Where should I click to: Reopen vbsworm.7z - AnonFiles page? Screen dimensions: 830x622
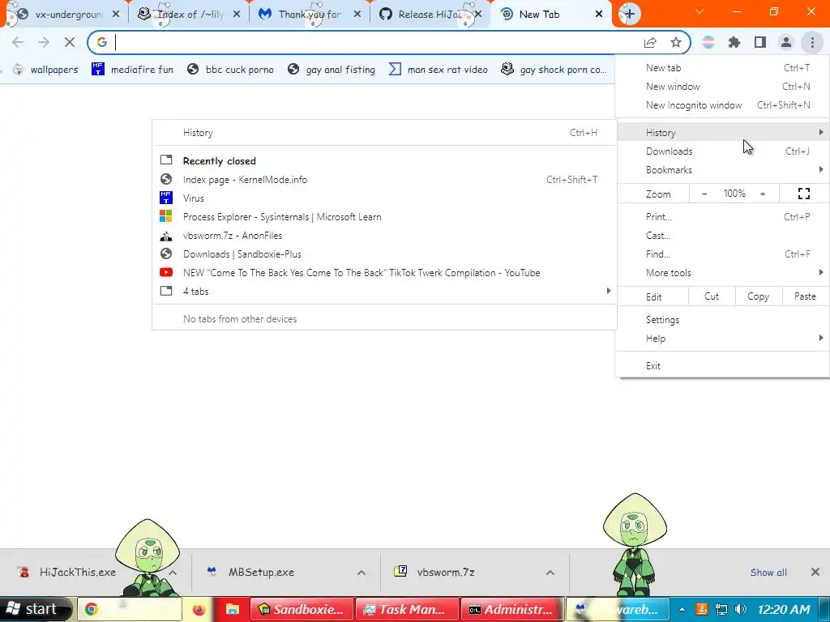click(384, 236)
